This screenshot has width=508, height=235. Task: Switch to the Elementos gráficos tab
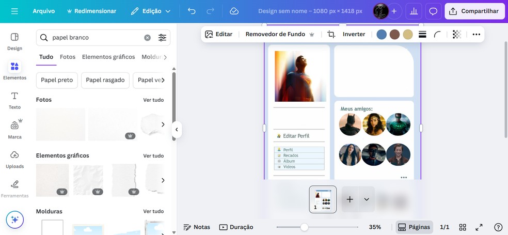pos(108,57)
